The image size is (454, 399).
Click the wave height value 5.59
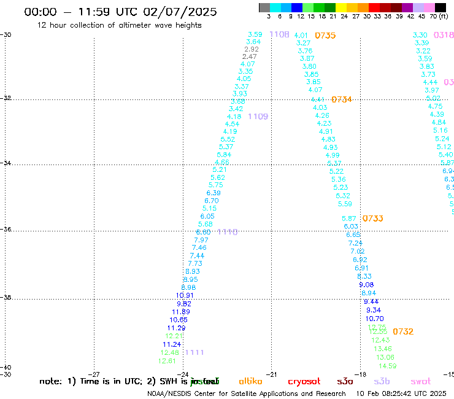coord(345,204)
